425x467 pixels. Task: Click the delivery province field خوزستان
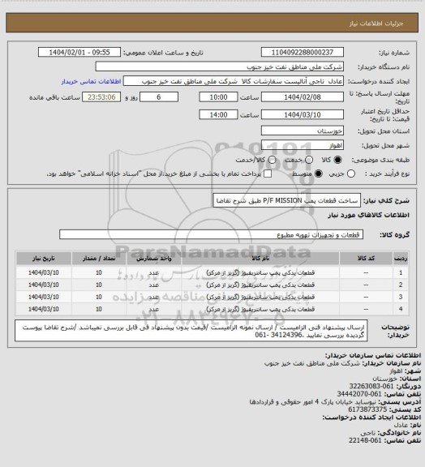(x=303, y=131)
